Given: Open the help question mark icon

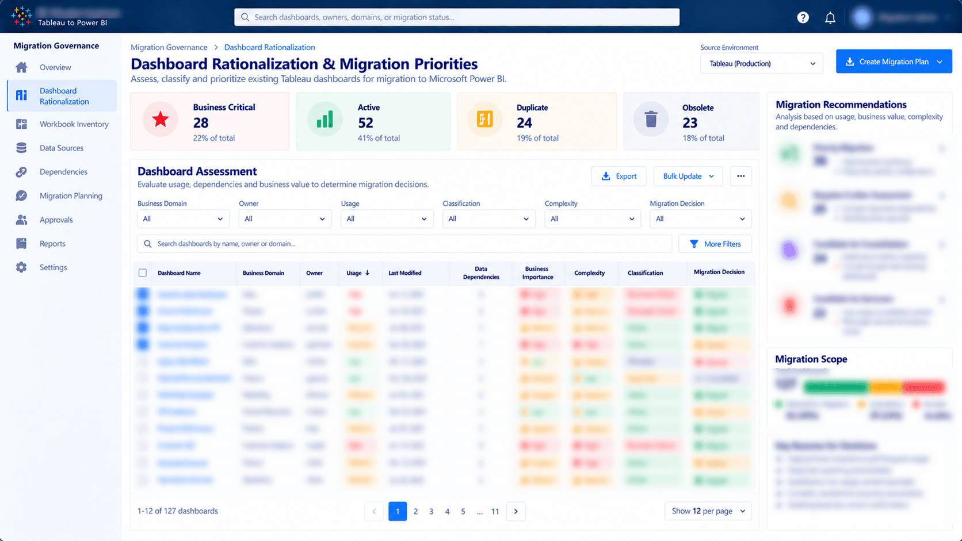Looking at the screenshot, I should click(x=803, y=17).
